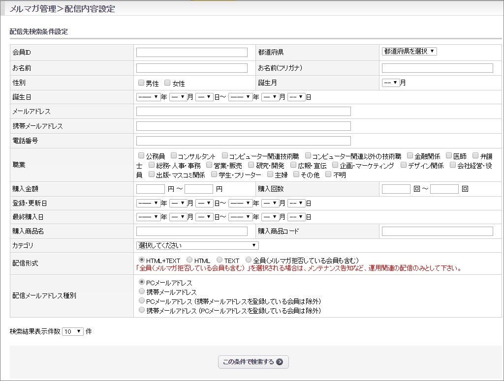This screenshot has width=504, height=381.
Task: Open the カテゴリ selection dropdown
Action: tap(197, 245)
